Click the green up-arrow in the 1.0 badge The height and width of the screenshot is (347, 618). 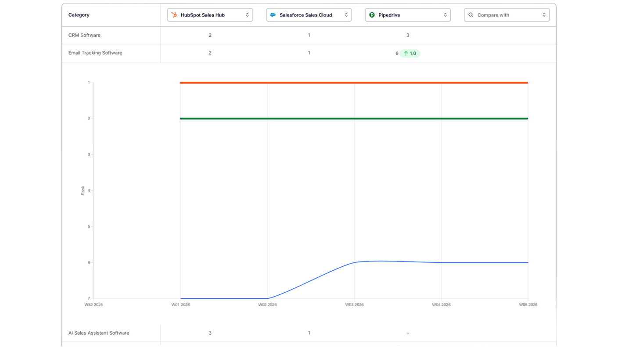click(406, 53)
